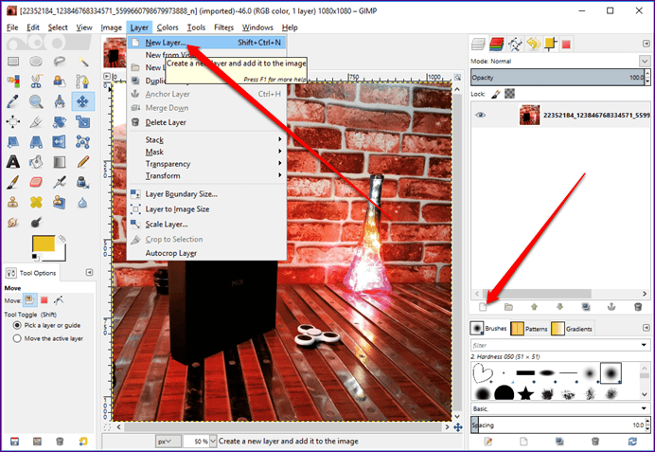
Task: Toggle lock alpha channel checkerboard icon
Action: 509,94
